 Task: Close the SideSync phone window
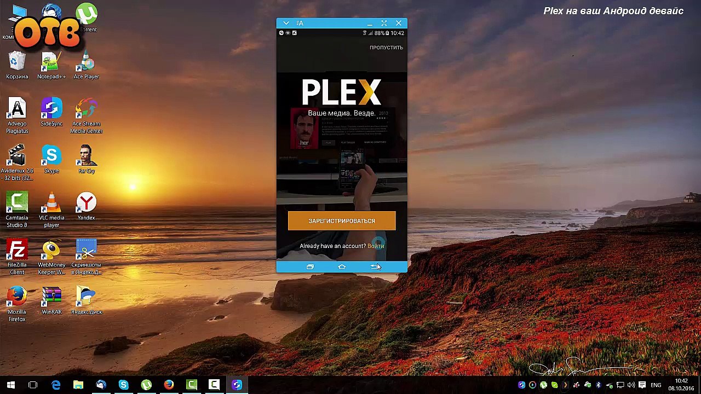pyautogui.click(x=399, y=23)
